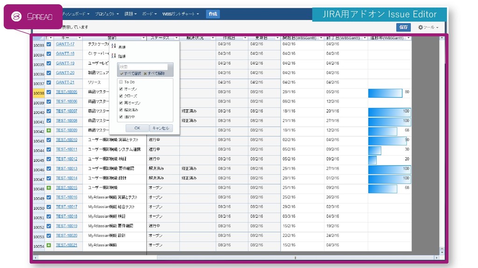Viewport: 478px width, 268px height.
Task: Click the 30 progress bar in TEST-10011 row
Action: [375, 150]
